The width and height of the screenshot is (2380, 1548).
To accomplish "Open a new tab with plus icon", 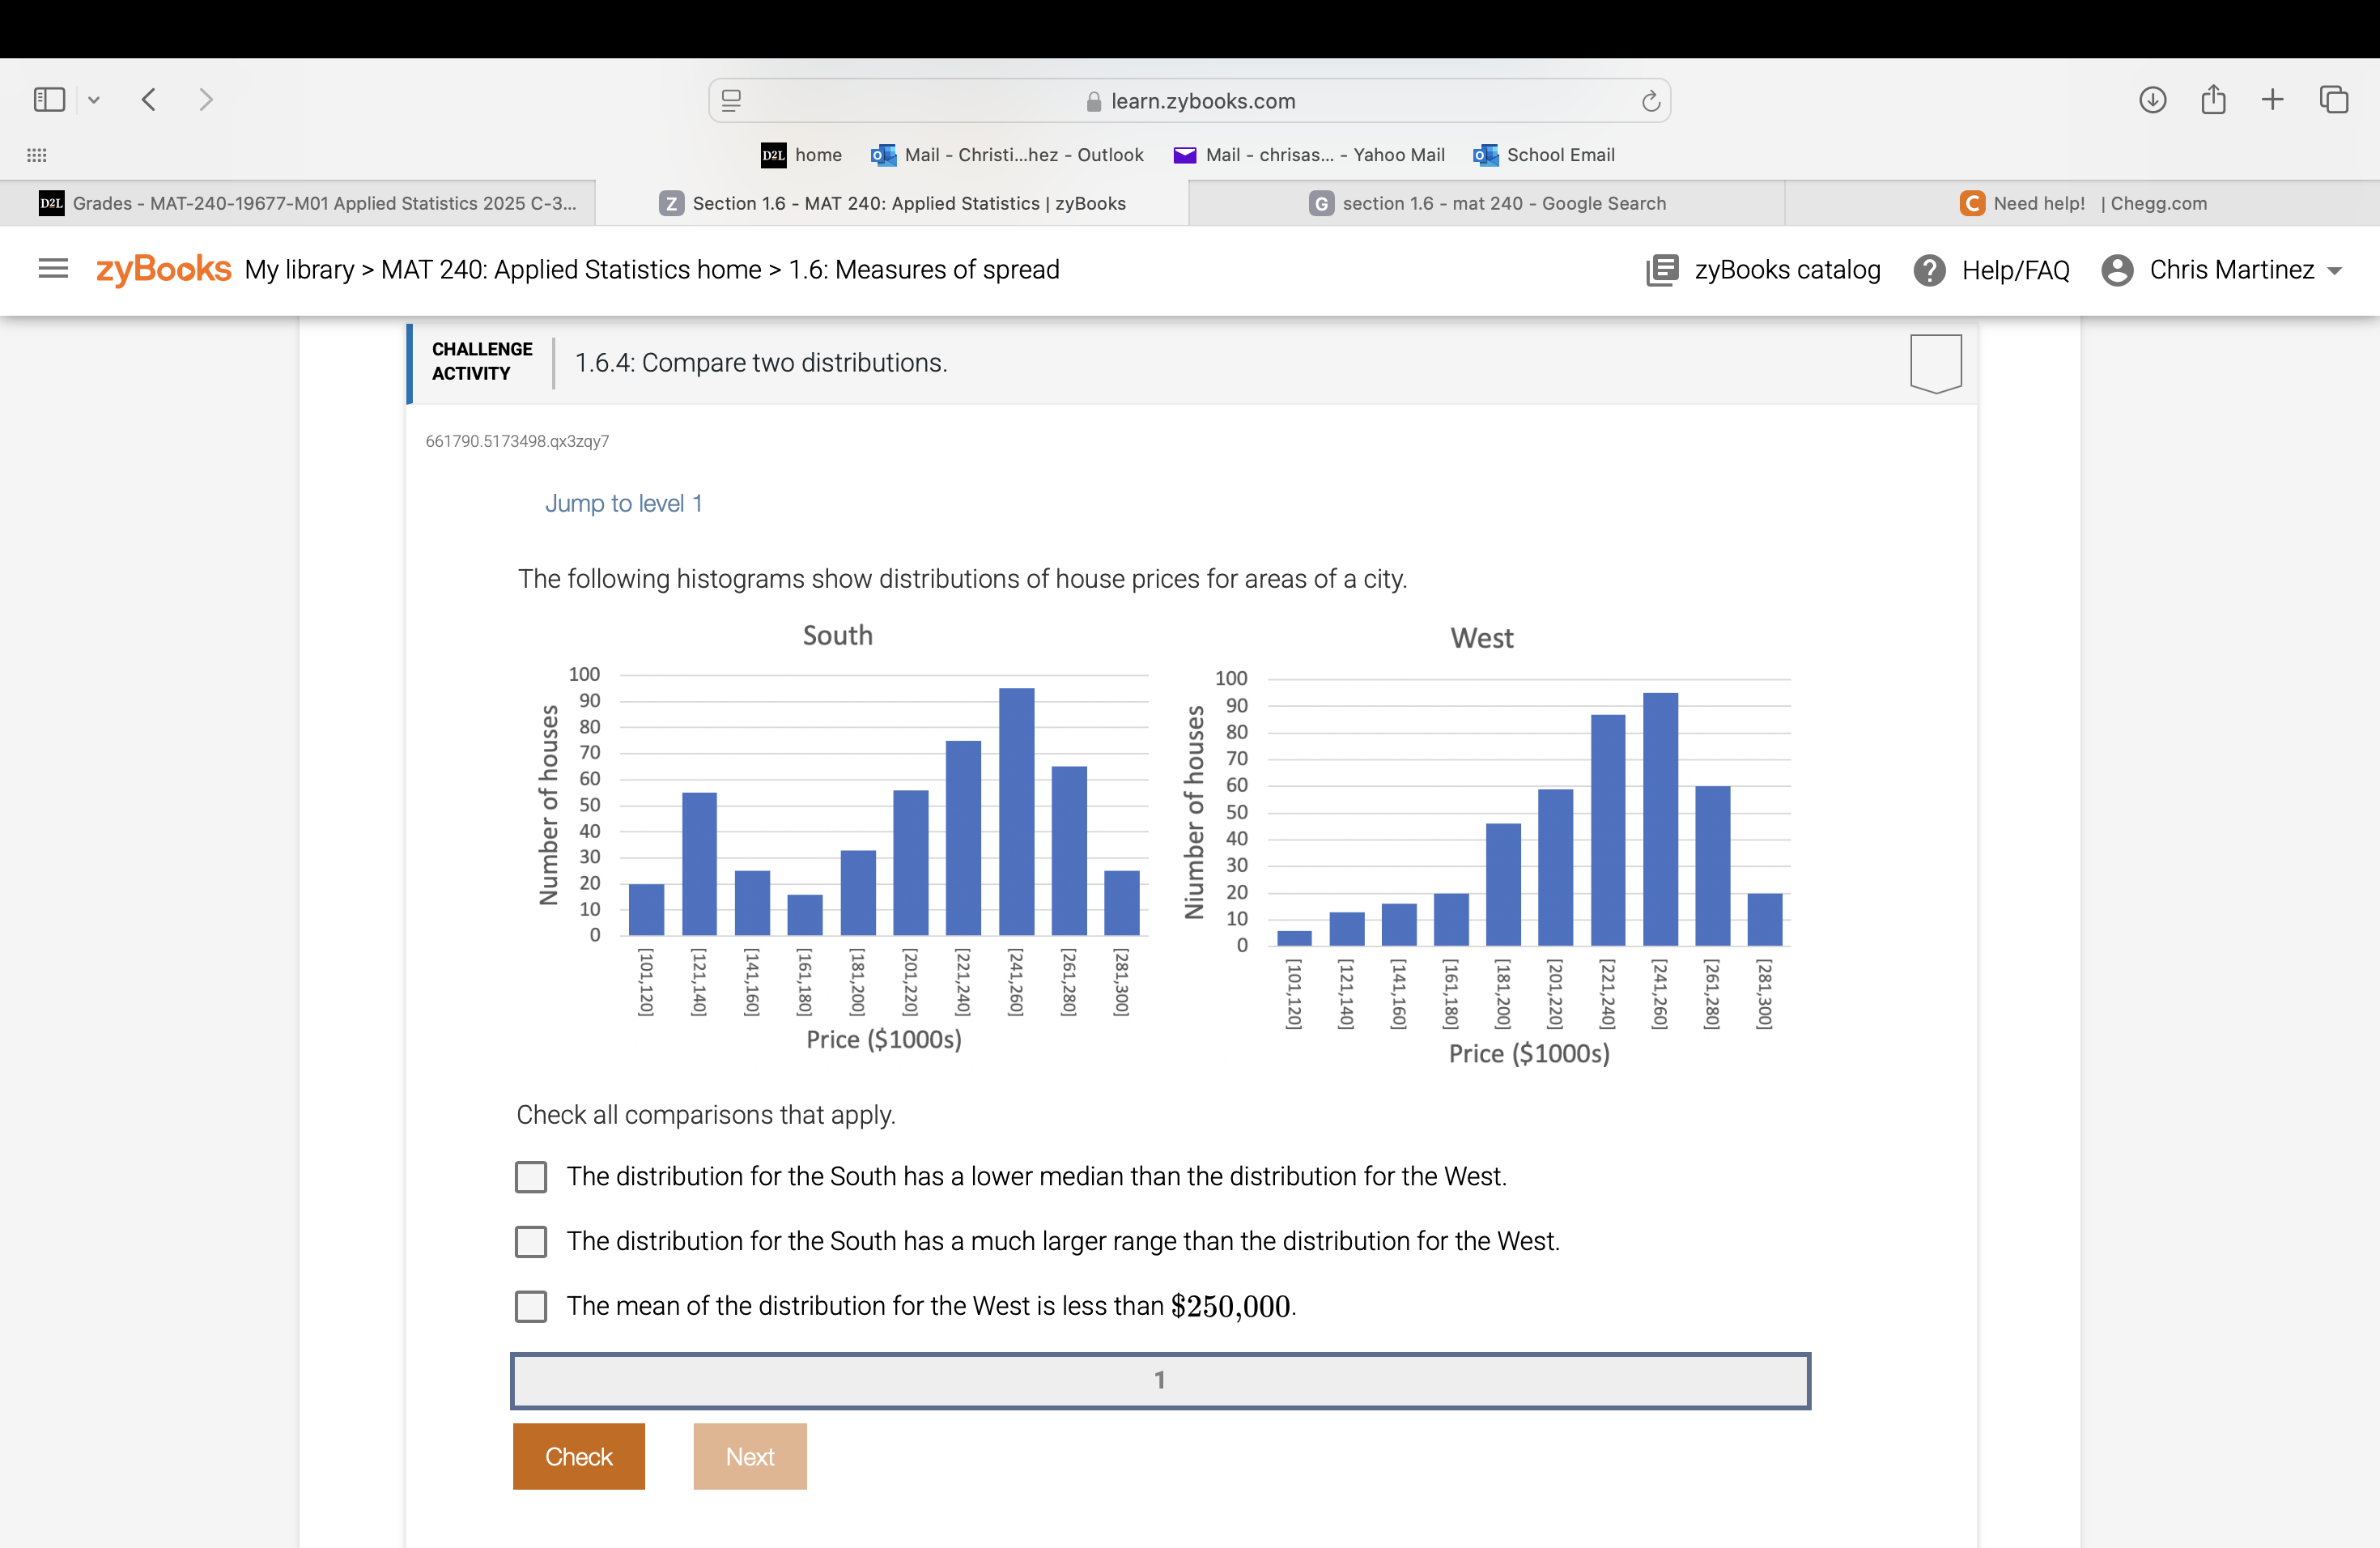I will (2272, 99).
